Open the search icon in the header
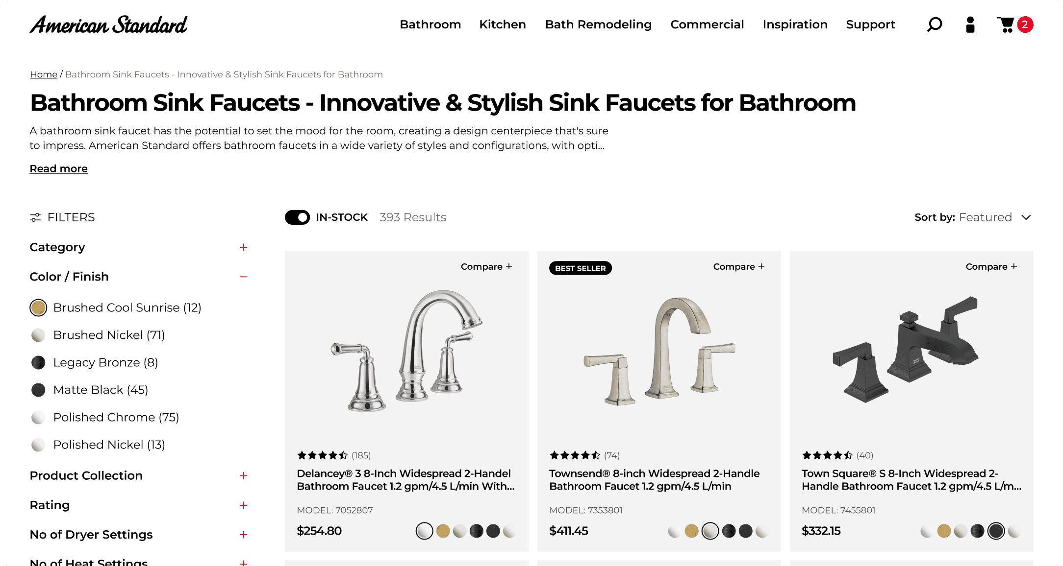This screenshot has width=1063, height=566. pyautogui.click(x=934, y=24)
